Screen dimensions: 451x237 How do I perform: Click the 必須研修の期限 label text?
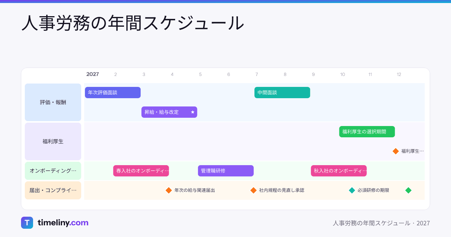click(x=373, y=190)
